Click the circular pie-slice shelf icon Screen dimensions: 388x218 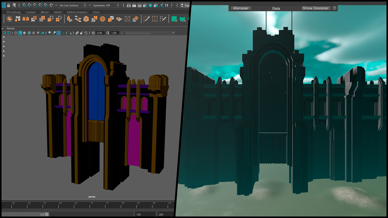(102, 19)
